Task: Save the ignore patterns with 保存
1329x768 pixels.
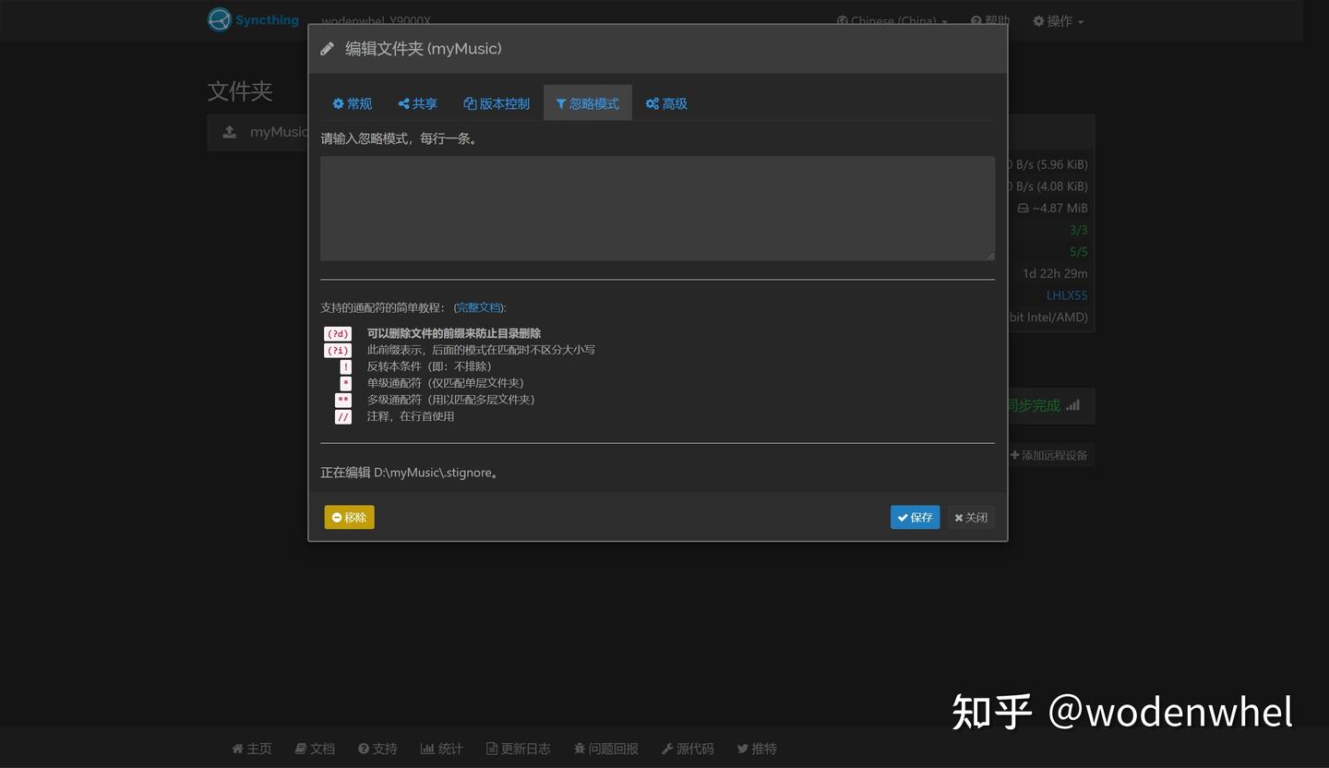Action: [x=914, y=517]
